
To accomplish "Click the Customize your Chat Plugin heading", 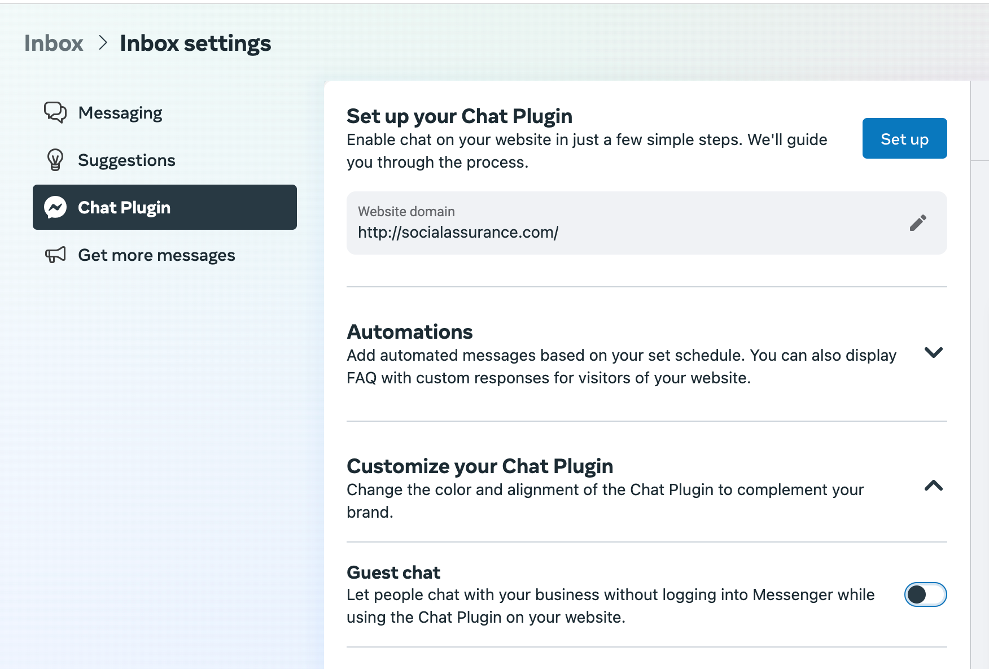I will tap(480, 466).
